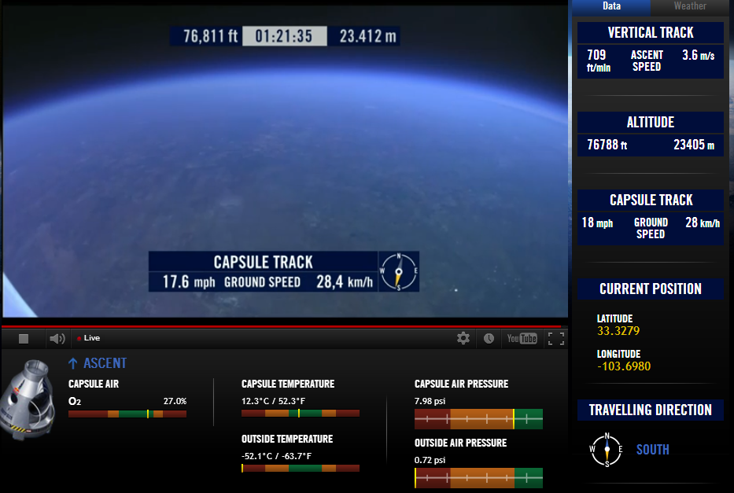The image size is (734, 493).
Task: Click the SOUTH direction label
Action: coord(652,450)
